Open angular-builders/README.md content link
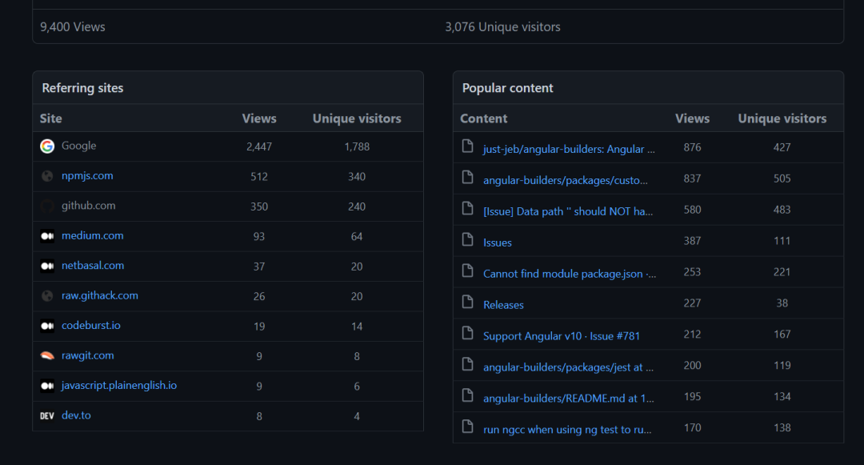864x465 pixels. [x=569, y=399]
